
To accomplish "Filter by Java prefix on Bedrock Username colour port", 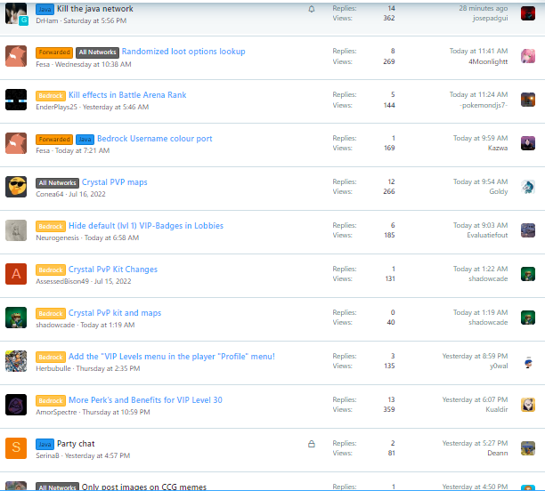I will [85, 140].
